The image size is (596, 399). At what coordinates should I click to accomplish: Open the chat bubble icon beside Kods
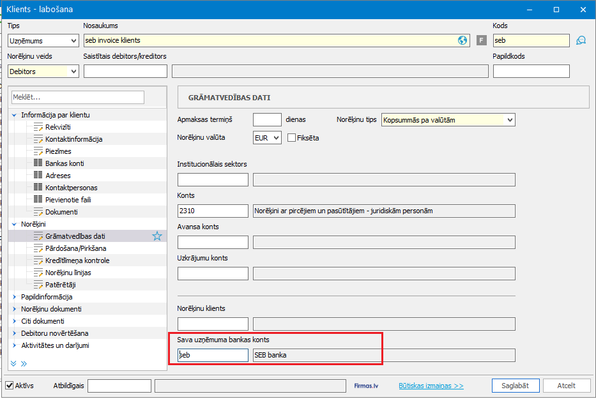pos(581,40)
